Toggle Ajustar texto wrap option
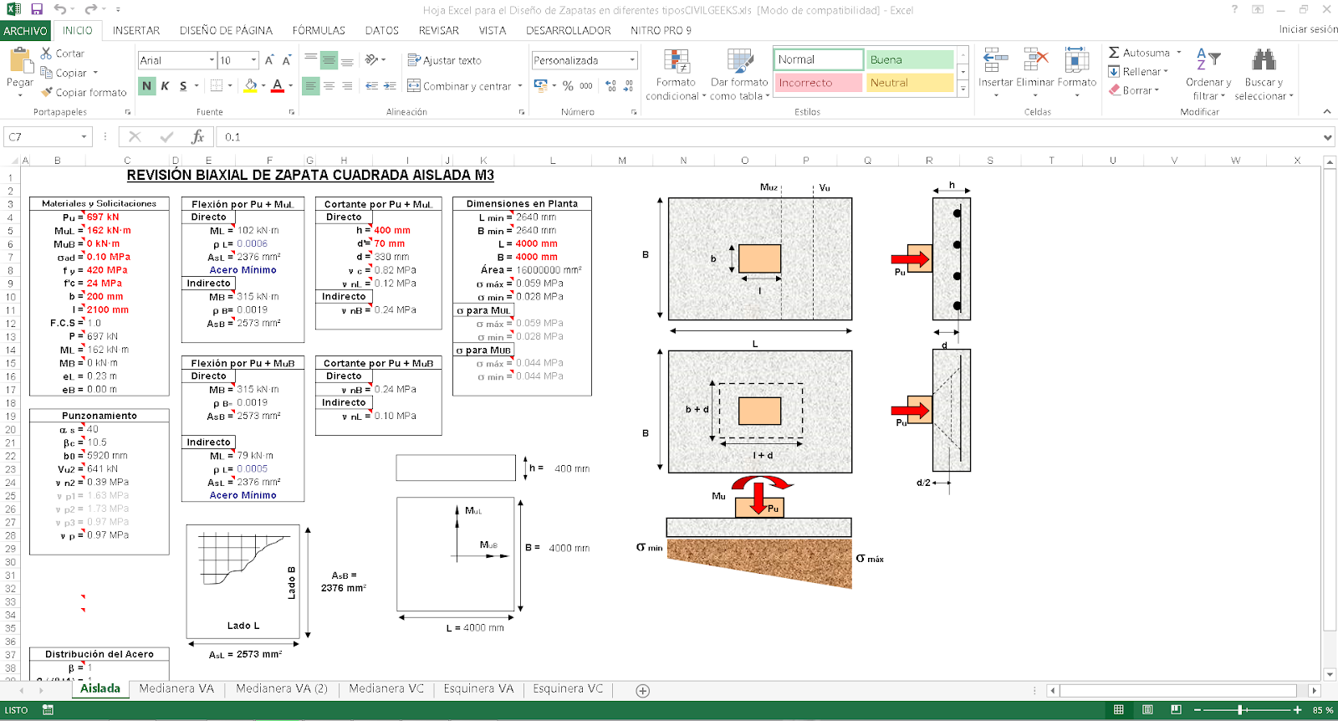The height and width of the screenshot is (721, 1338). pyautogui.click(x=444, y=60)
